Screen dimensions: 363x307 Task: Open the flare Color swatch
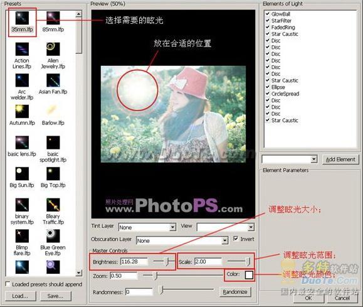point(249,275)
